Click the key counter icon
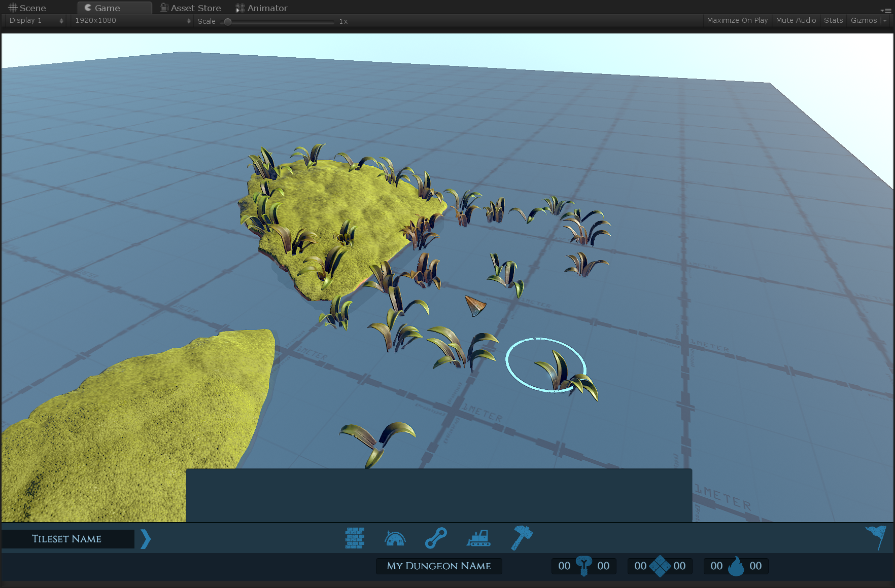Image resolution: width=895 pixels, height=588 pixels. [584, 566]
